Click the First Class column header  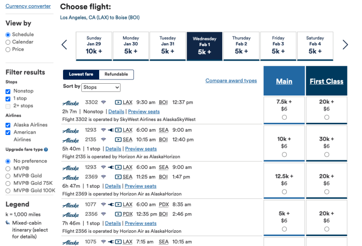(x=326, y=81)
